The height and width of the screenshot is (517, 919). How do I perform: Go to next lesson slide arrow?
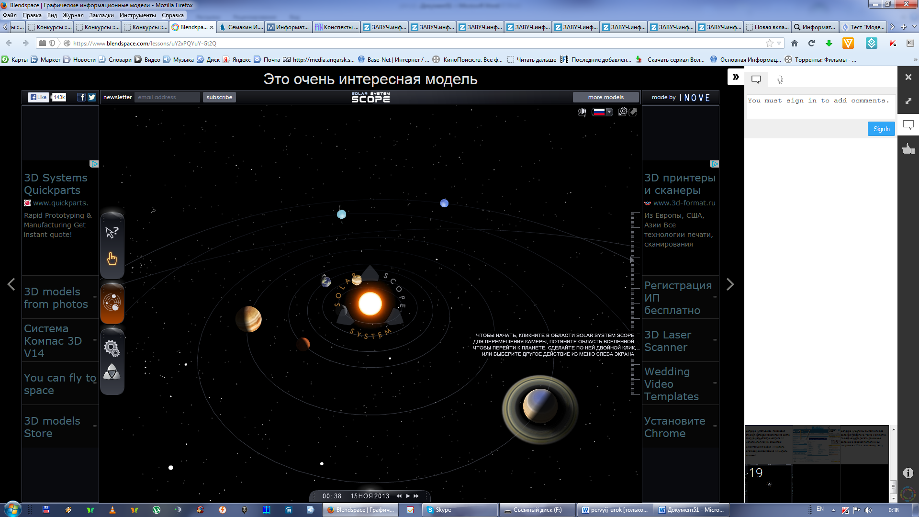(730, 284)
